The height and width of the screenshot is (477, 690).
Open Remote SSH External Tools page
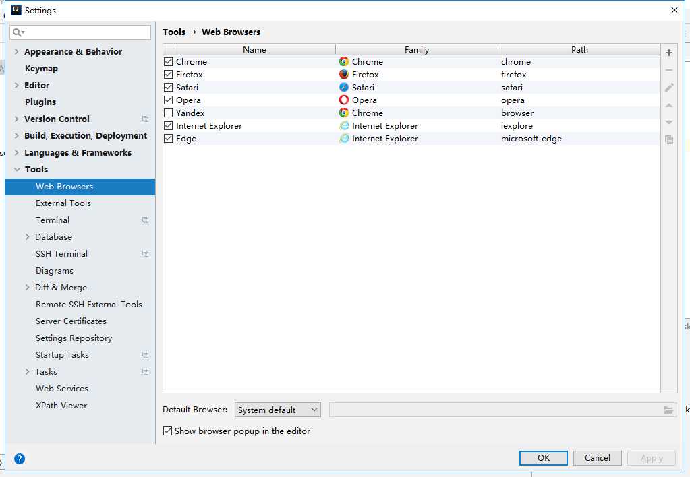coord(89,305)
